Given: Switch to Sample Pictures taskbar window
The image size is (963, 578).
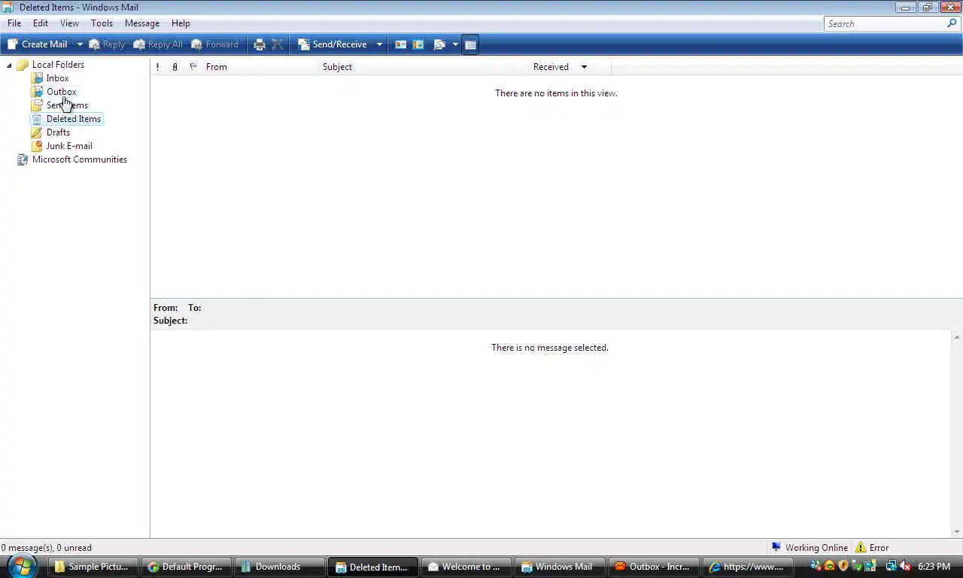Looking at the screenshot, I should 92,567.
